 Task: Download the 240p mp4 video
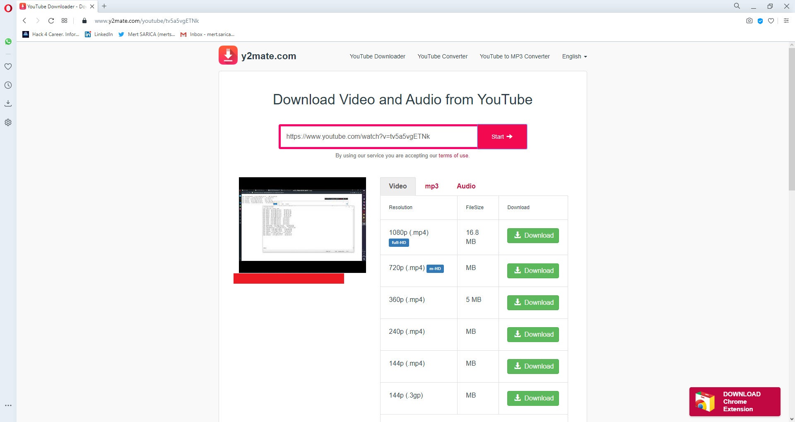533,335
